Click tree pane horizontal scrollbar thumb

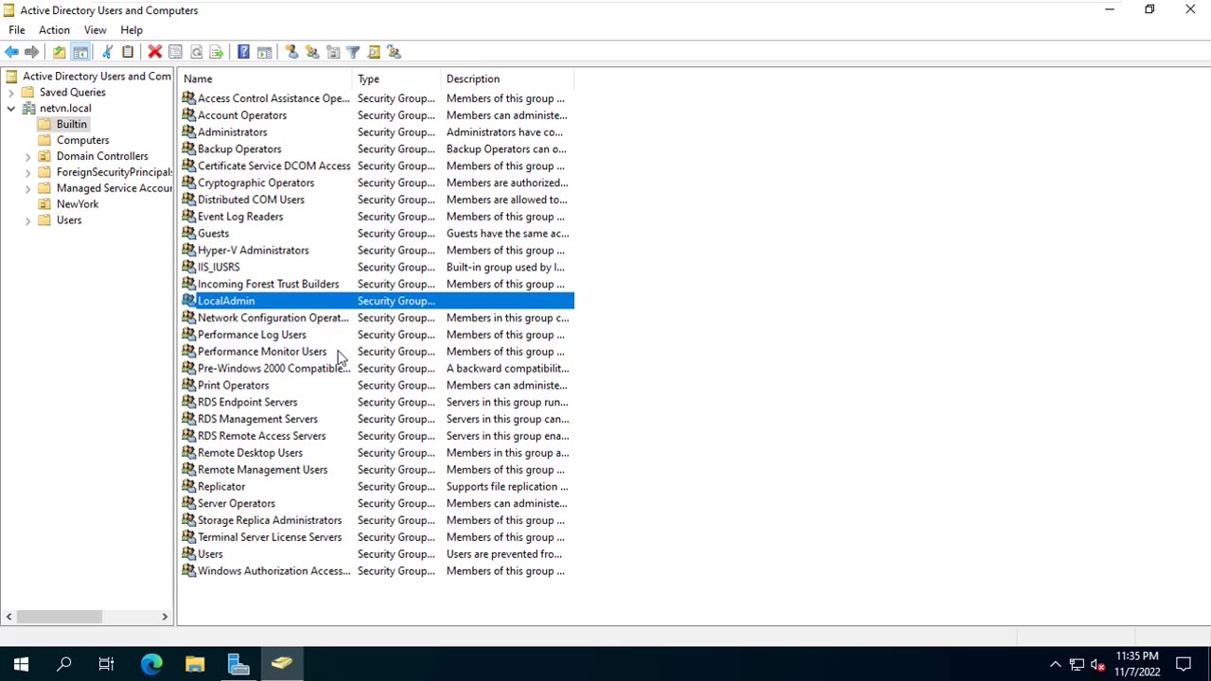[59, 617]
